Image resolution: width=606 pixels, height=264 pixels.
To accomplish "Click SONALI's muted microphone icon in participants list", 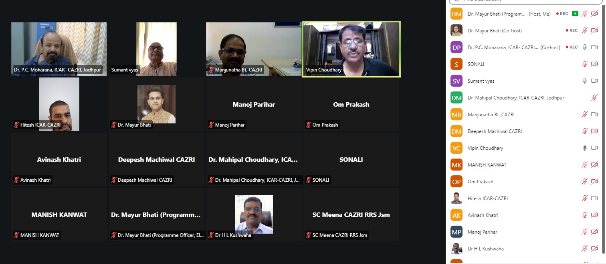I will [585, 64].
